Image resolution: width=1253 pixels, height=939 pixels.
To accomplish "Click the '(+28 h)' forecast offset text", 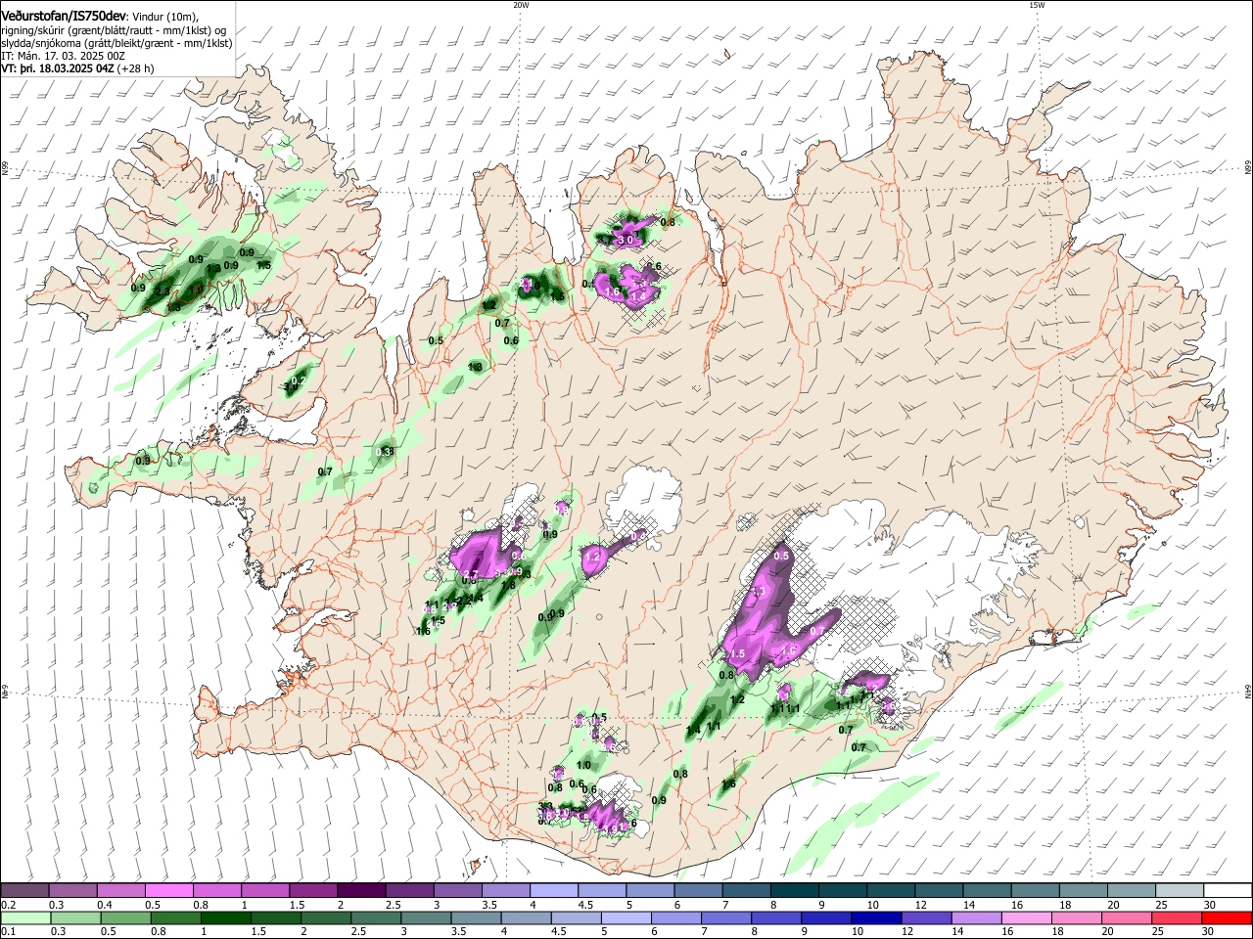I will tap(135, 68).
